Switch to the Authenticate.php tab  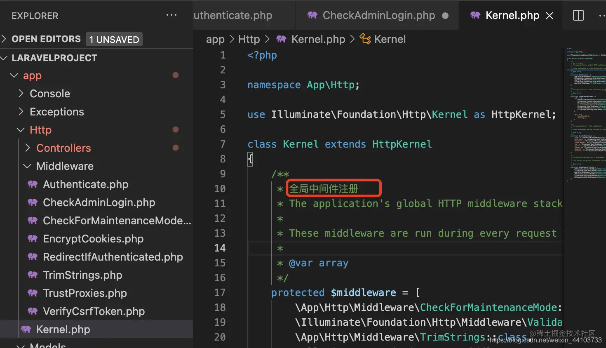(x=244, y=15)
